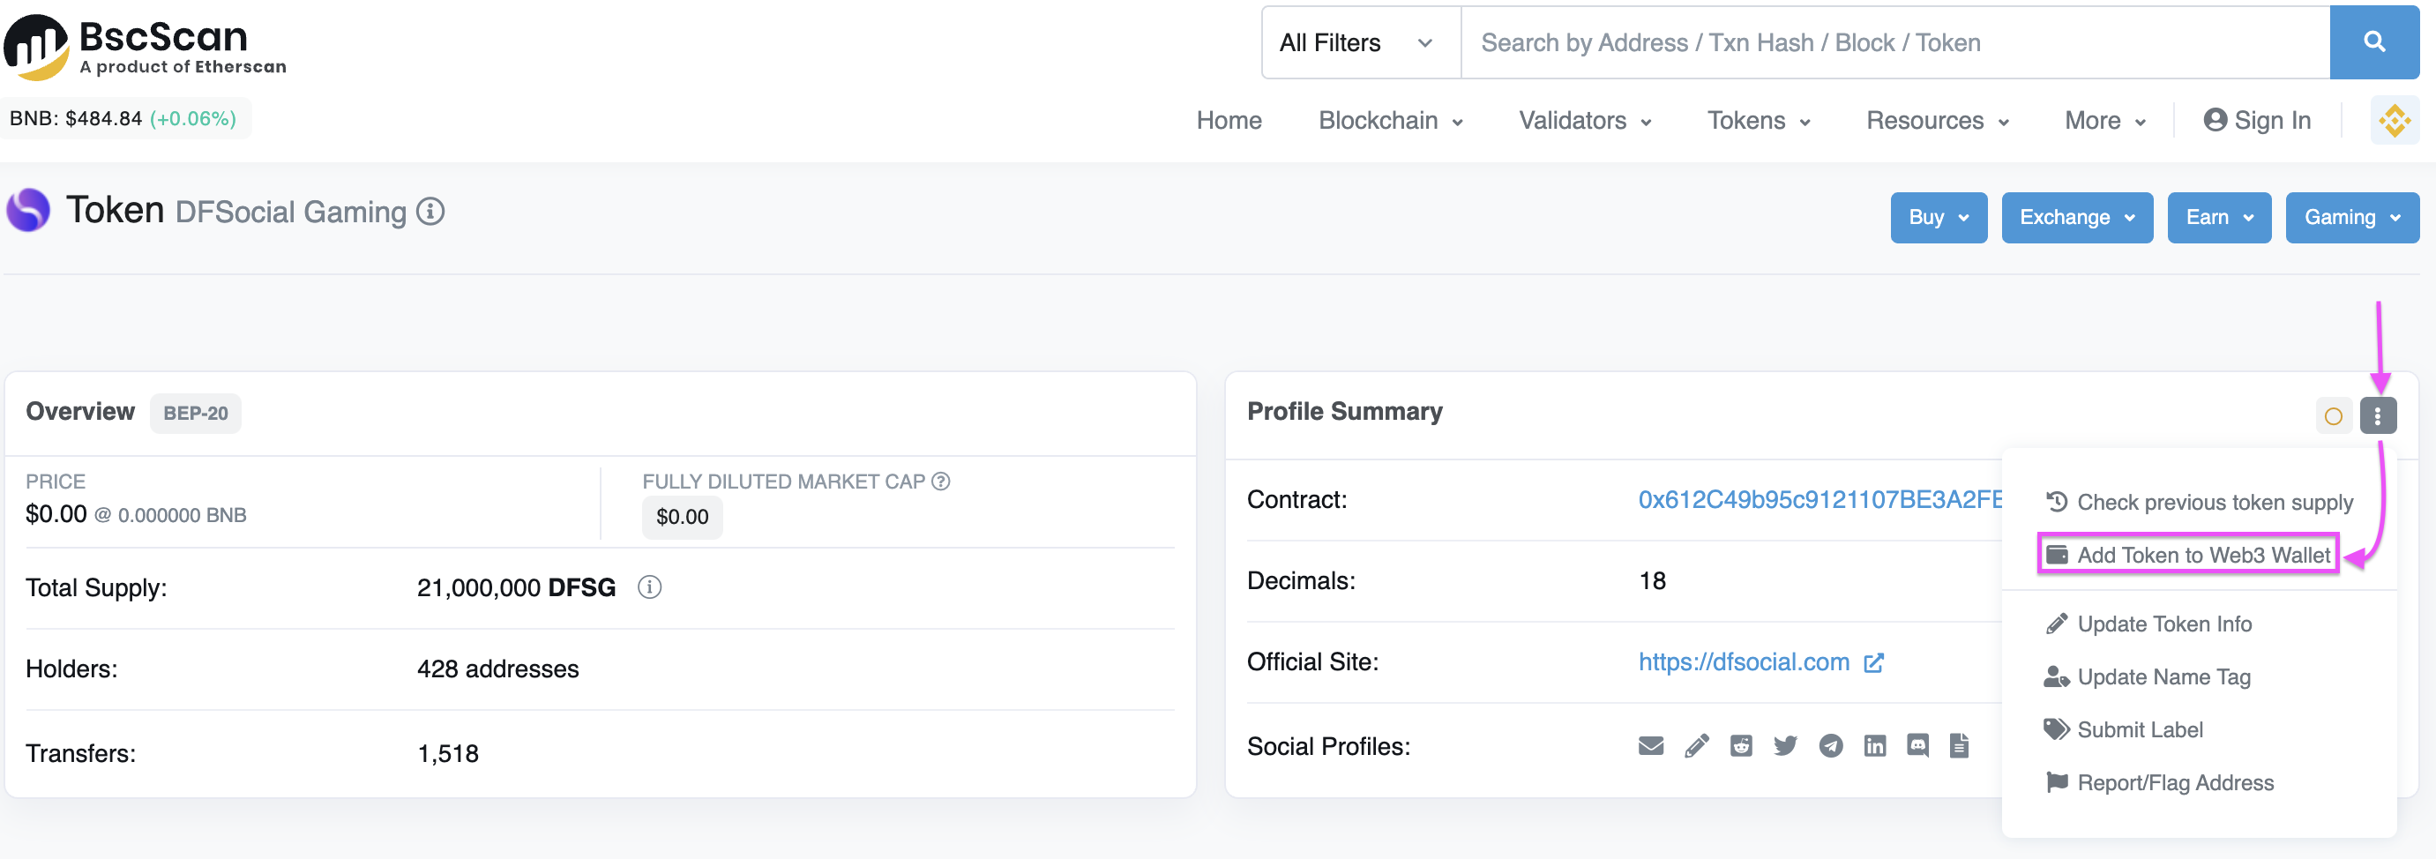The height and width of the screenshot is (859, 2436).
Task: Click the Sign In user avatar icon
Action: click(x=2215, y=120)
